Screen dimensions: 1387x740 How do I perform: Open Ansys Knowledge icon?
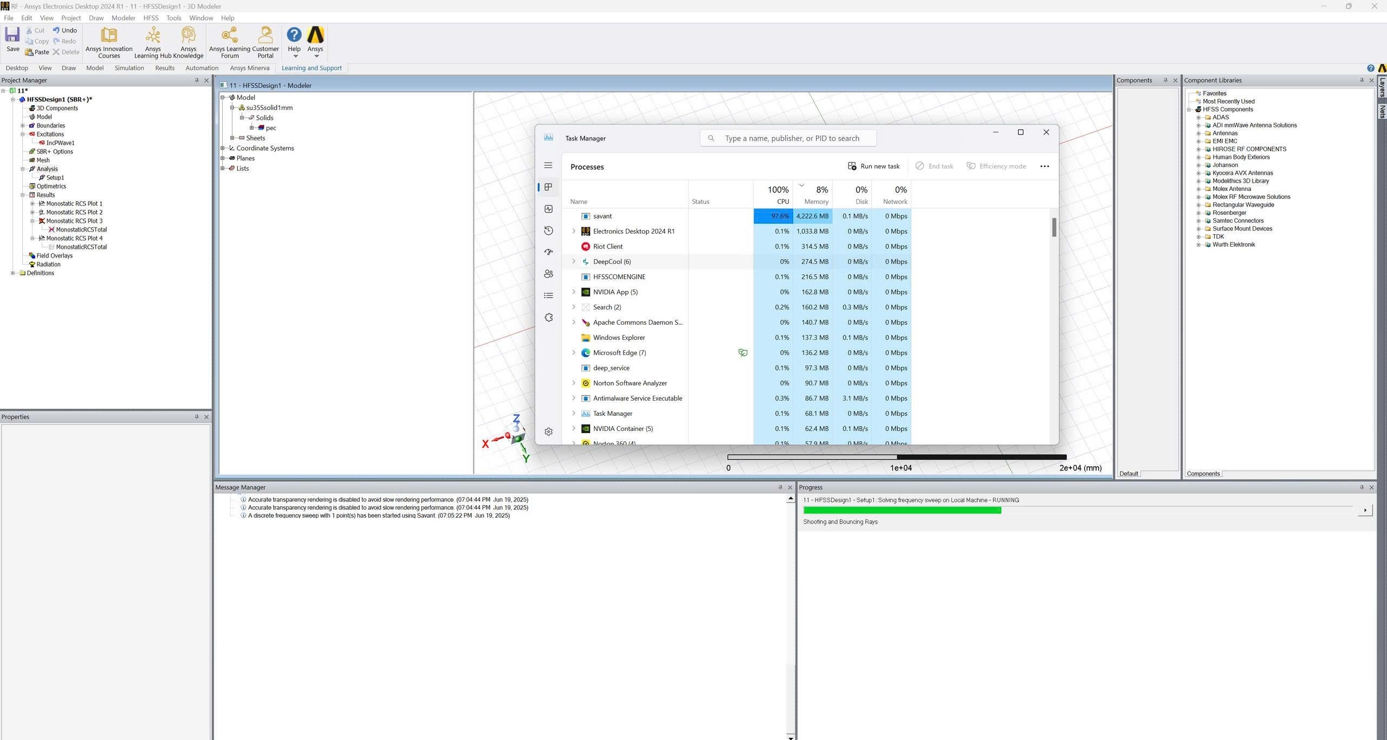point(189,35)
